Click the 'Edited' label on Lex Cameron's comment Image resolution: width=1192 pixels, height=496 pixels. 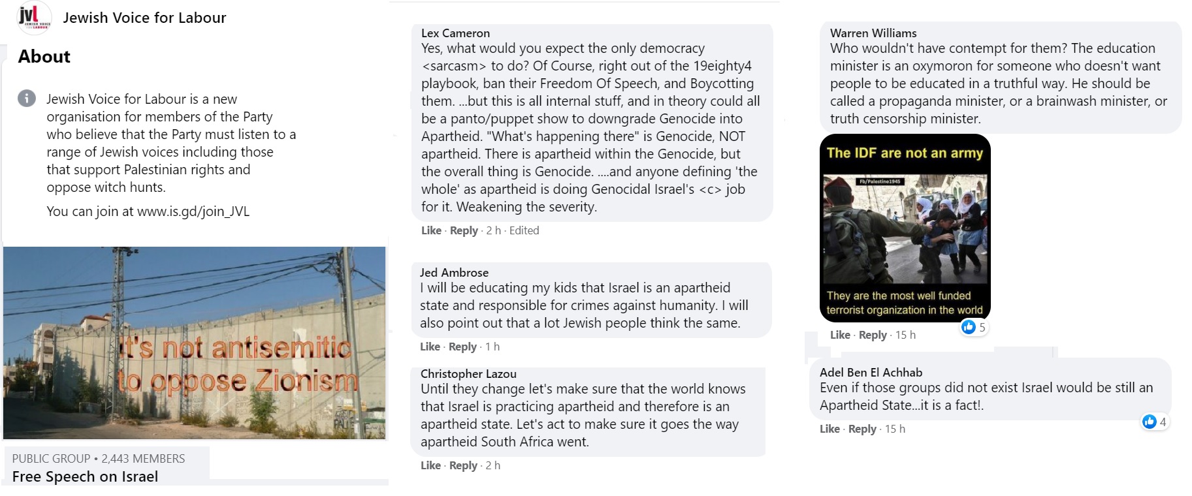[x=524, y=230]
